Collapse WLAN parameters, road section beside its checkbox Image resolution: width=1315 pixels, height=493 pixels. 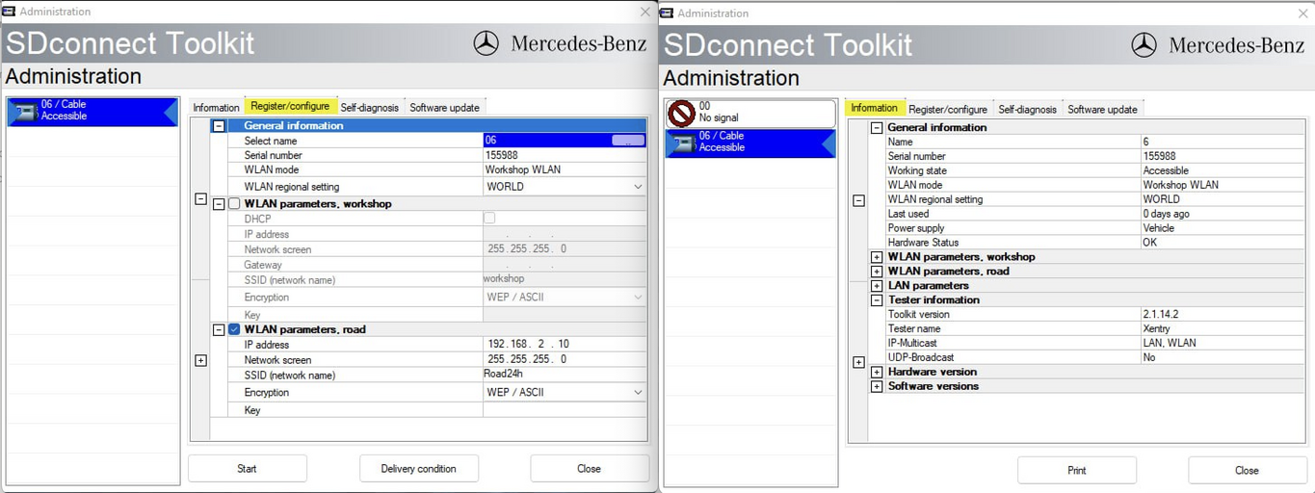[x=219, y=329]
